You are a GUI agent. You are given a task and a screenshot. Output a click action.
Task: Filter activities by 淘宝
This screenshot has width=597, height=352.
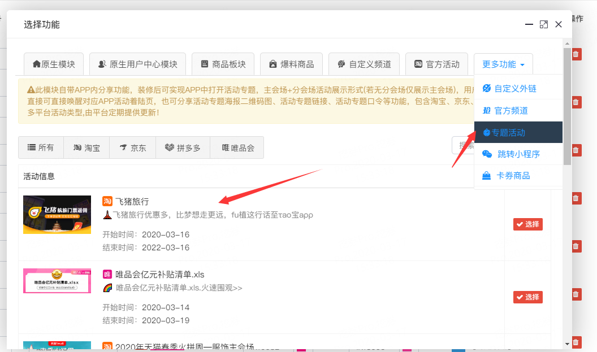coord(86,147)
